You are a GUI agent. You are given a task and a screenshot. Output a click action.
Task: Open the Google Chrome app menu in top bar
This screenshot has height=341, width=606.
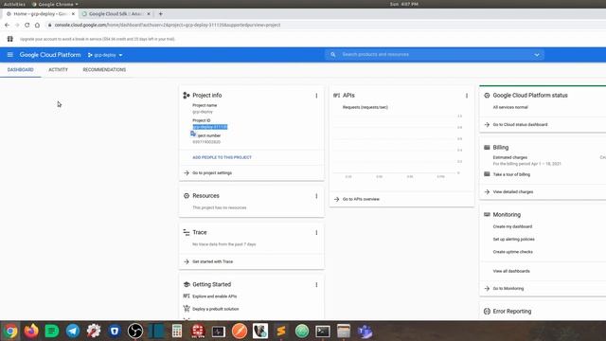coord(55,4)
